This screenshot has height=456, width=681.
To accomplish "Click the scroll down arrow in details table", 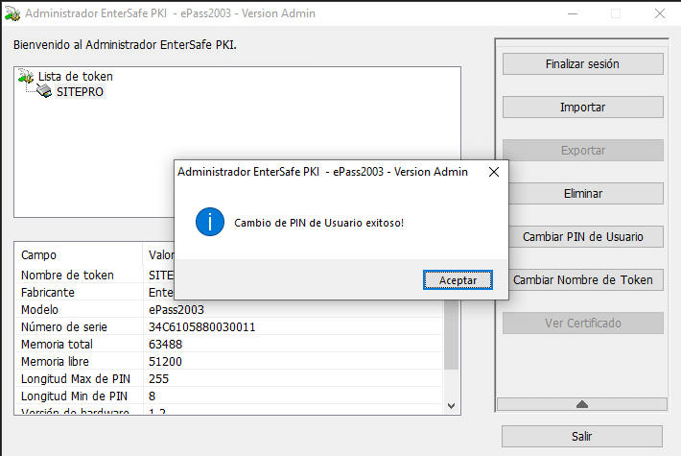I will pyautogui.click(x=451, y=406).
